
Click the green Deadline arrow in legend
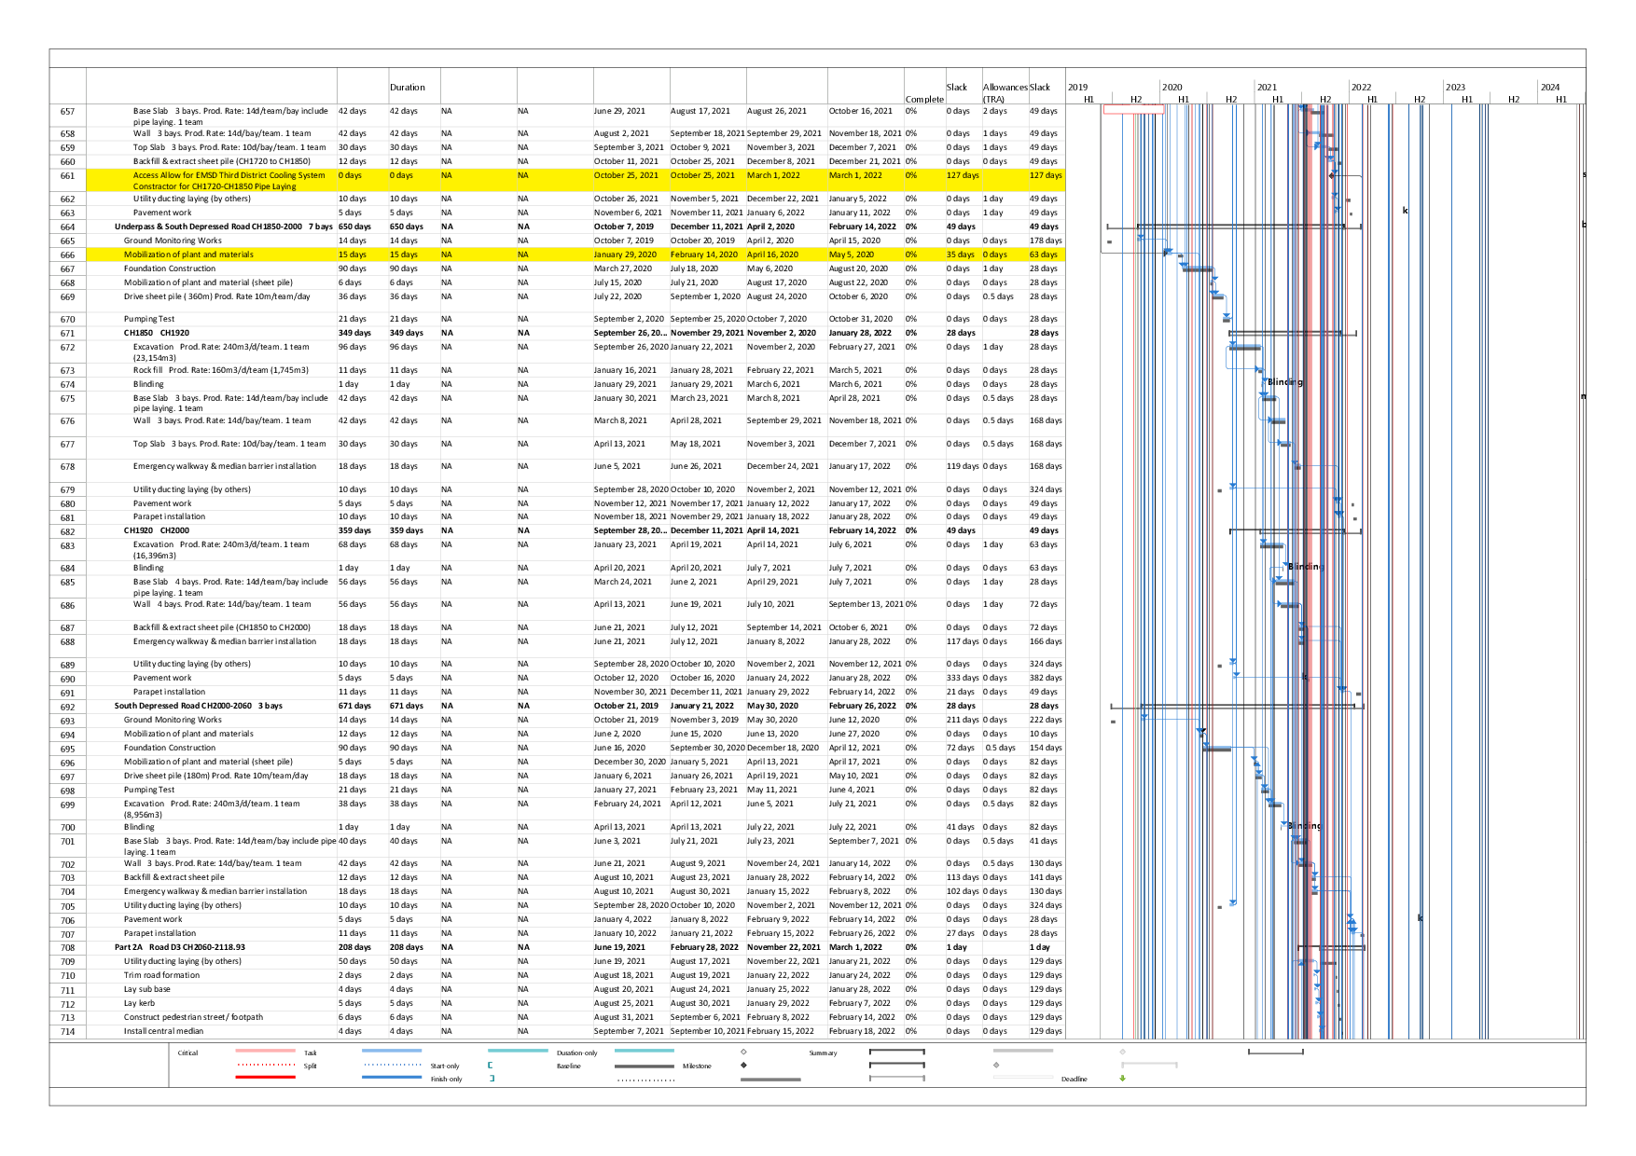(x=1122, y=1079)
